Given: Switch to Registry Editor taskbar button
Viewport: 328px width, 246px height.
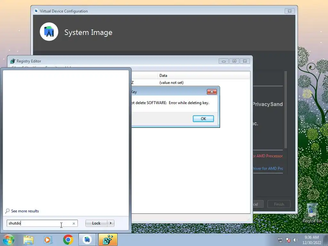Looking at the screenshot, I should tap(108, 240).
